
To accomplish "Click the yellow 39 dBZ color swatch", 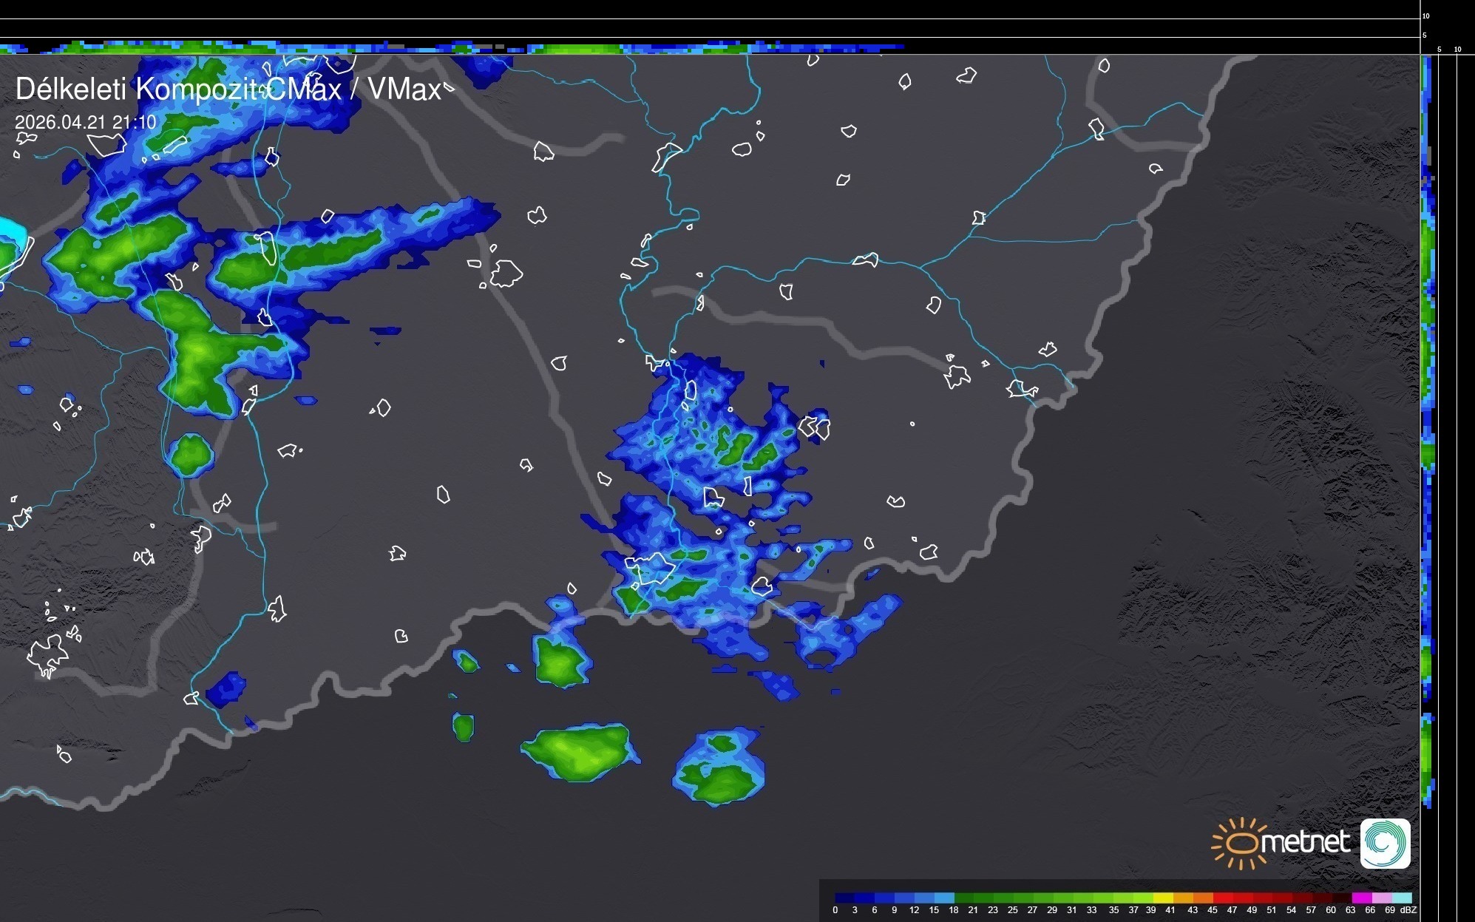I will pos(1162,898).
